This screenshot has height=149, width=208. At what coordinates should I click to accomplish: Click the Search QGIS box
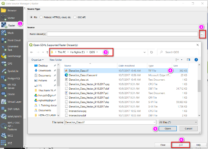coord(178,52)
